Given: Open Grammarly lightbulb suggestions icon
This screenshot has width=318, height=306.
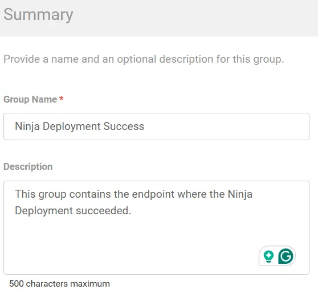Looking at the screenshot, I should pos(268,256).
